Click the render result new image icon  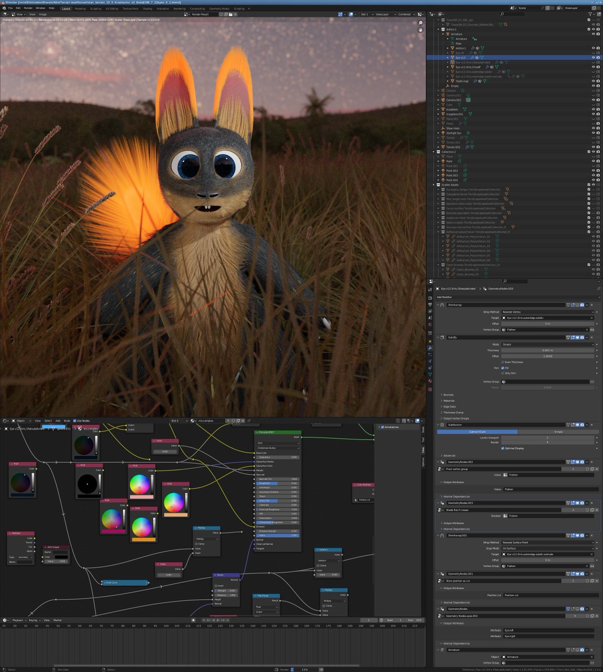(226, 14)
